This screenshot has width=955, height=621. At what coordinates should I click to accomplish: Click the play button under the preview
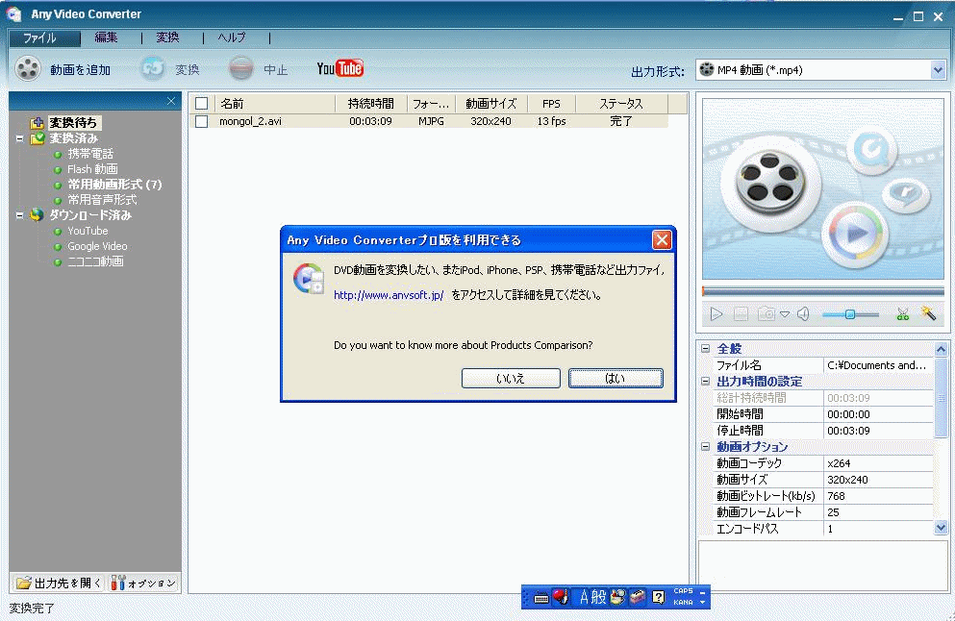coord(716,314)
